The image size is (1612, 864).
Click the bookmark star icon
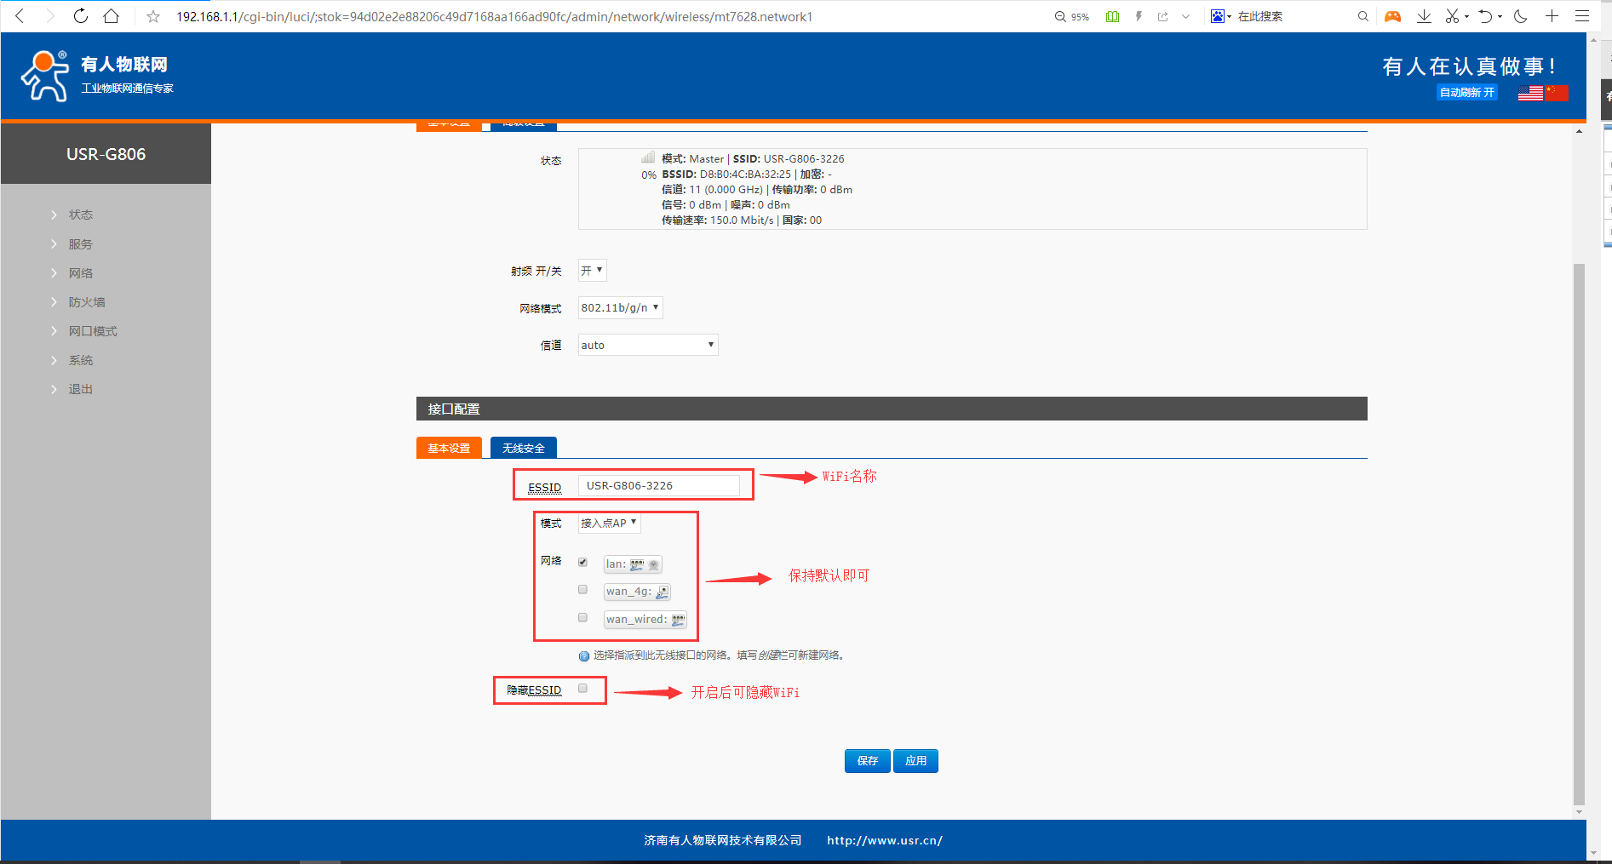[153, 16]
